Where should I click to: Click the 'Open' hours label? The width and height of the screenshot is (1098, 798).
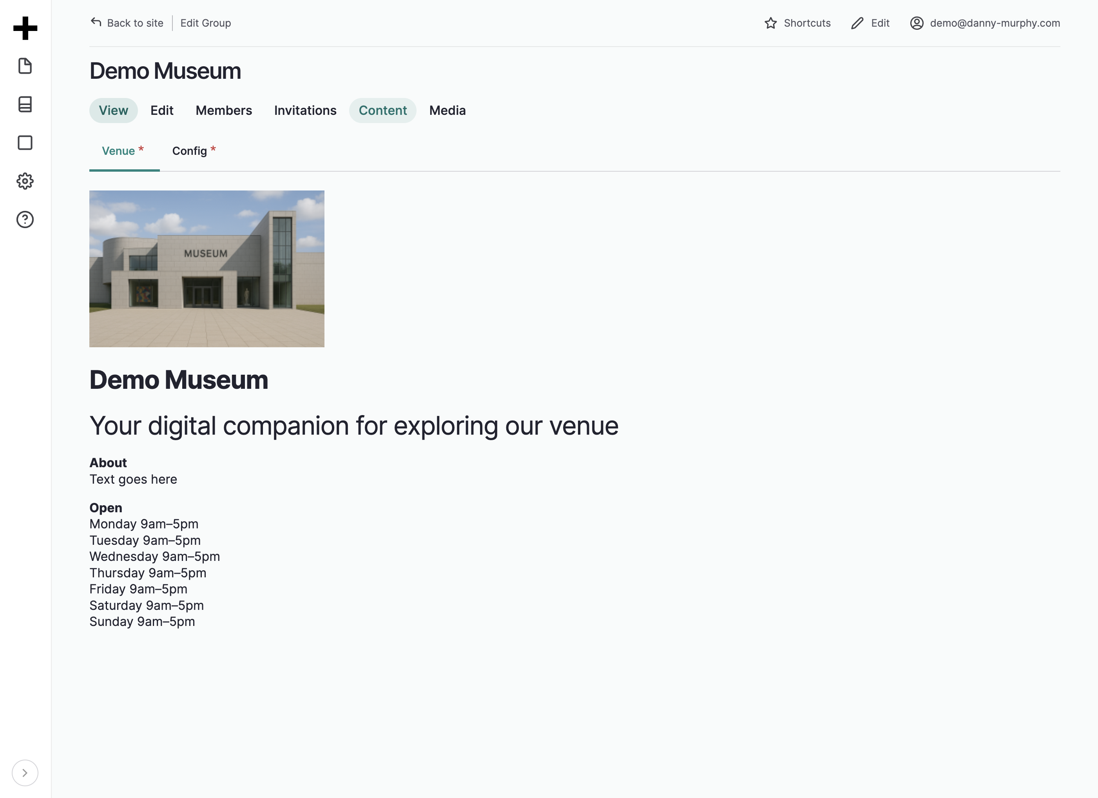coord(105,508)
